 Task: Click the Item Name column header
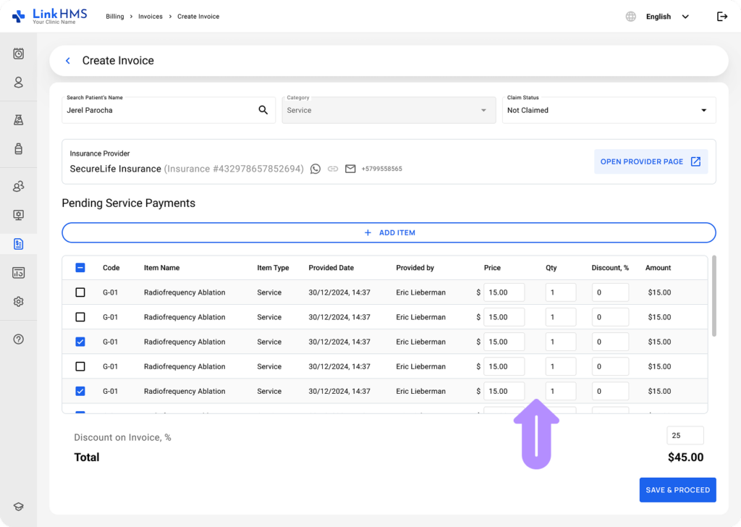(161, 268)
